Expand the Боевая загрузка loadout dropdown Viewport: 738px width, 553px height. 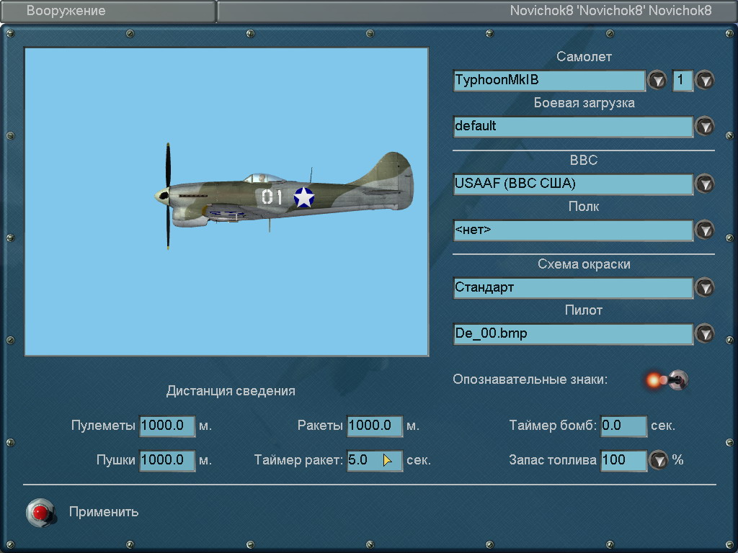(704, 126)
